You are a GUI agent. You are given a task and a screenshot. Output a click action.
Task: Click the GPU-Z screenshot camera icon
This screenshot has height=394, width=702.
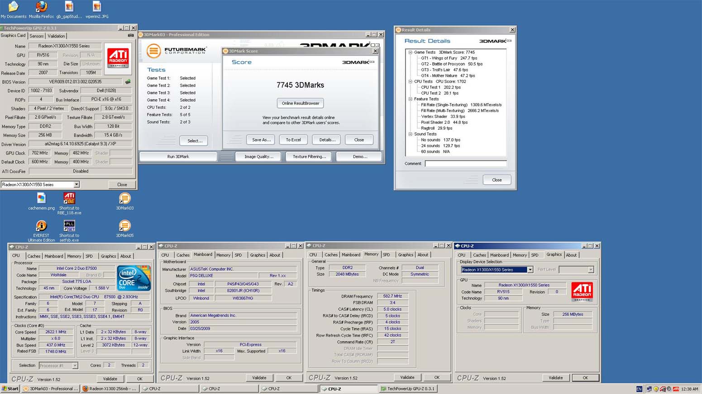131,35
